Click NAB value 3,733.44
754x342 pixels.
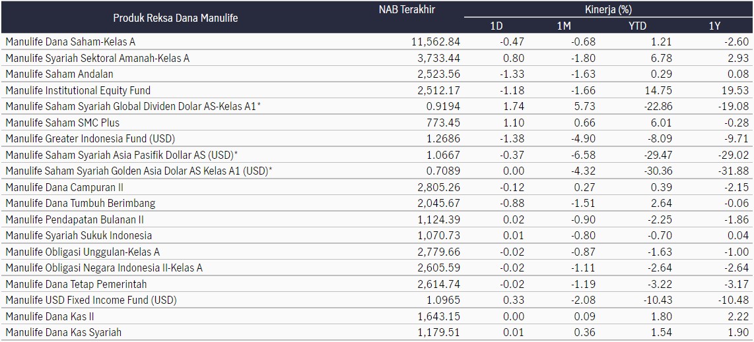[x=440, y=58]
